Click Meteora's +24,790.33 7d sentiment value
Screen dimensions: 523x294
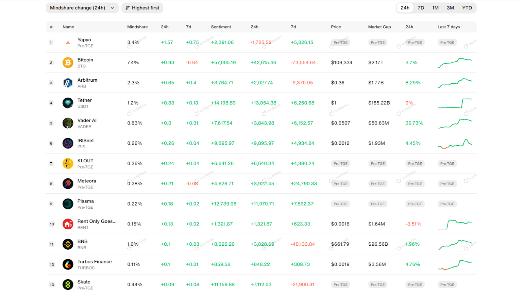(x=304, y=184)
